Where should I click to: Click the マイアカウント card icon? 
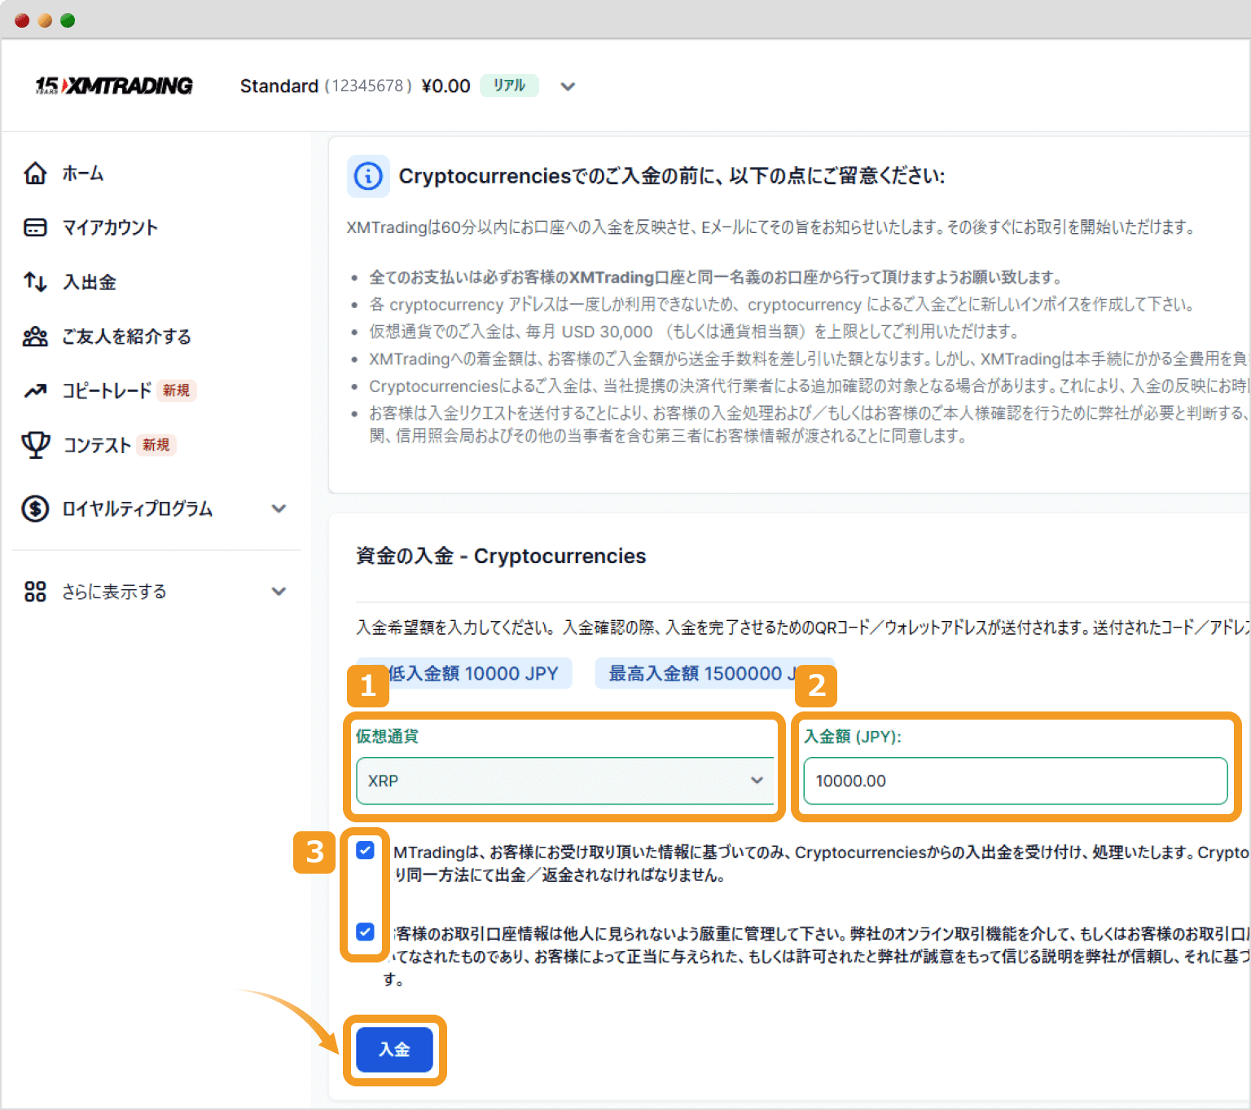[x=35, y=227]
